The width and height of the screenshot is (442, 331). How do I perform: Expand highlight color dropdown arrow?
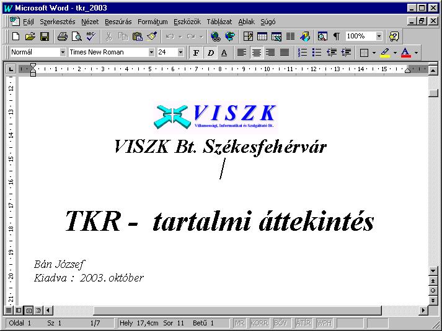[395, 53]
